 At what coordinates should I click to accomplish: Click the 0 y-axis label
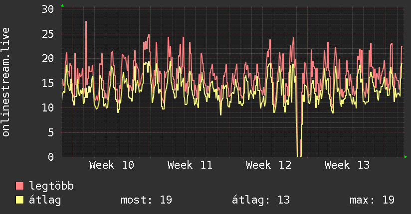coord(51,157)
